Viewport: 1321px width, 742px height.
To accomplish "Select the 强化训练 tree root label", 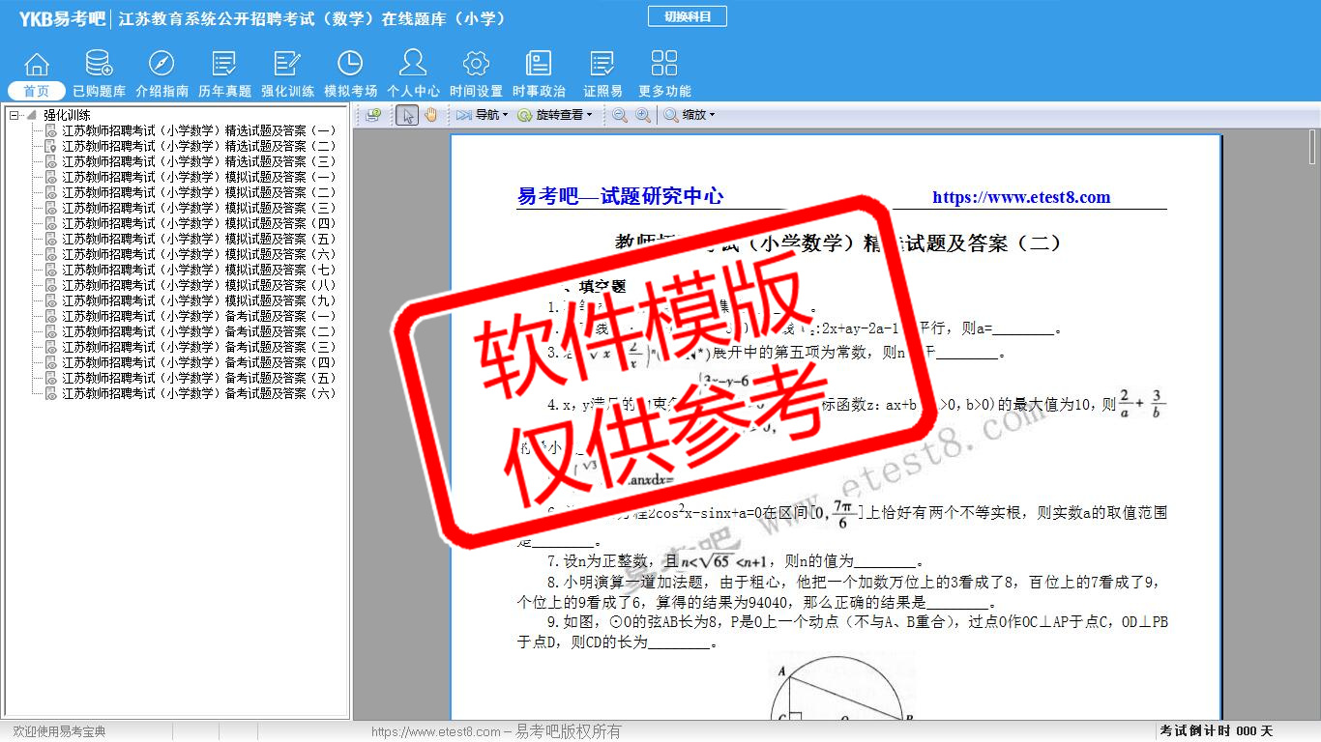I will coord(67,115).
